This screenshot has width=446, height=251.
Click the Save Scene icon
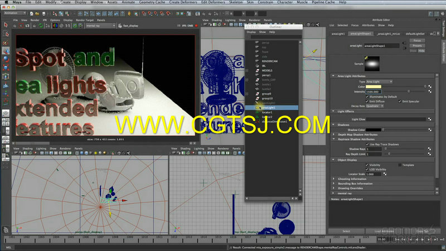click(43, 13)
